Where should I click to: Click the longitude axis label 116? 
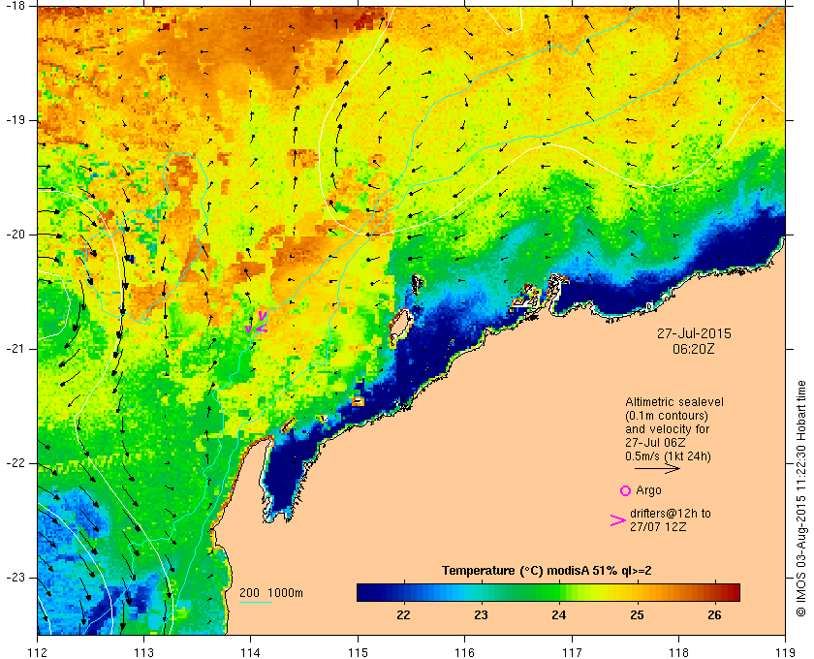(x=464, y=651)
